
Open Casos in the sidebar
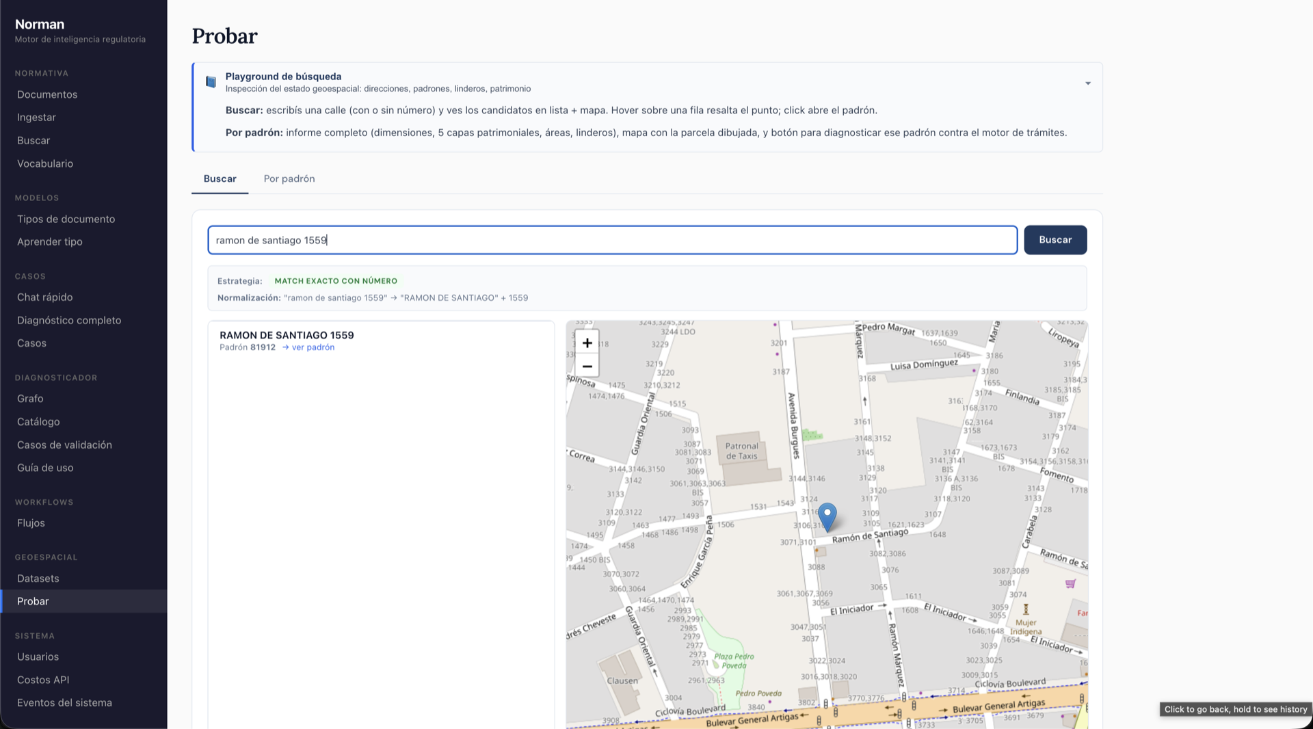tap(31, 343)
